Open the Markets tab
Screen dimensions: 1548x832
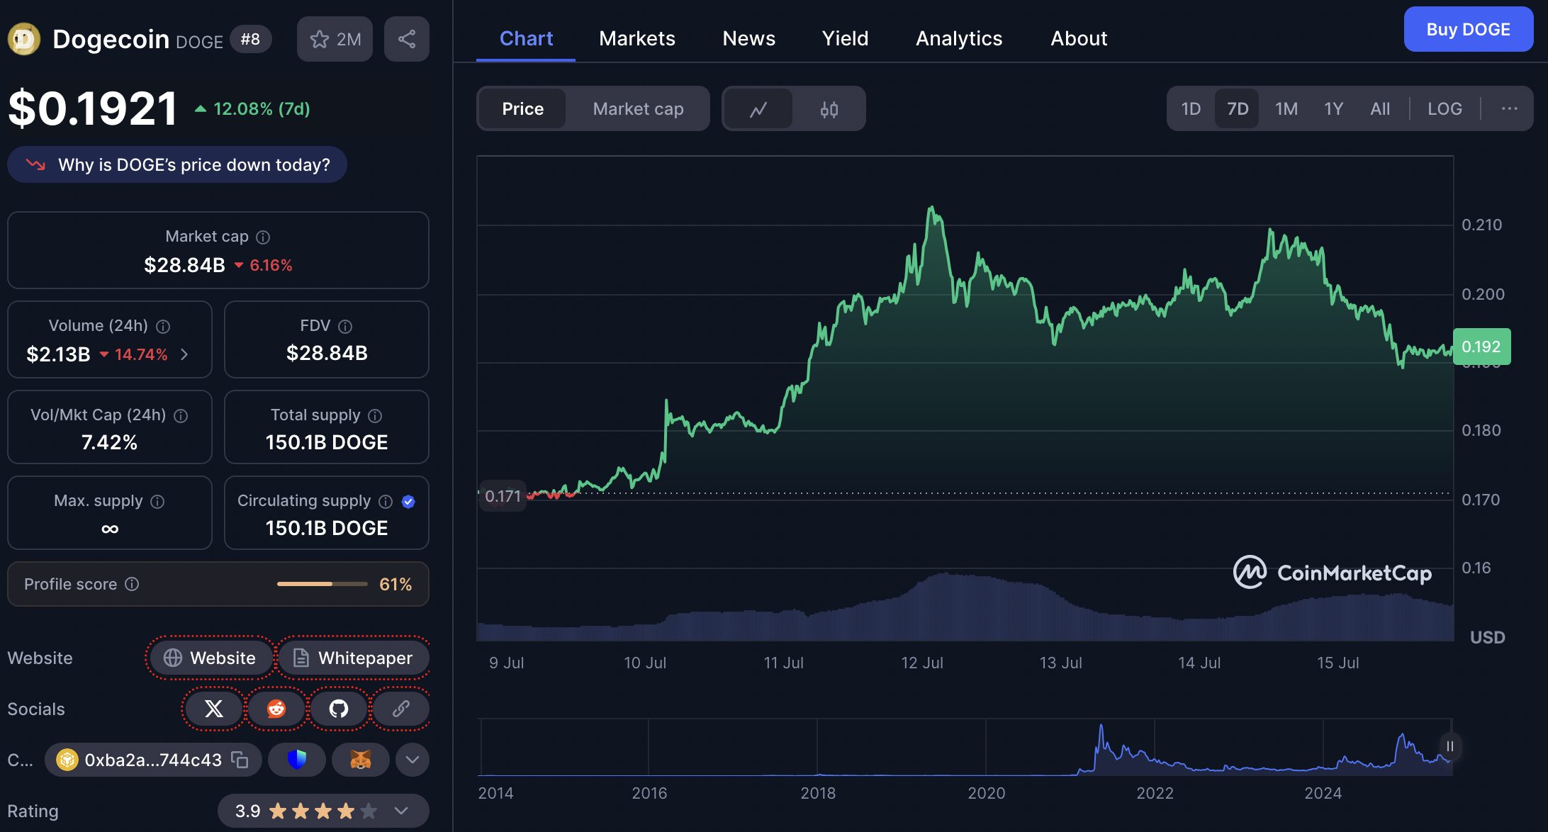[x=637, y=38]
